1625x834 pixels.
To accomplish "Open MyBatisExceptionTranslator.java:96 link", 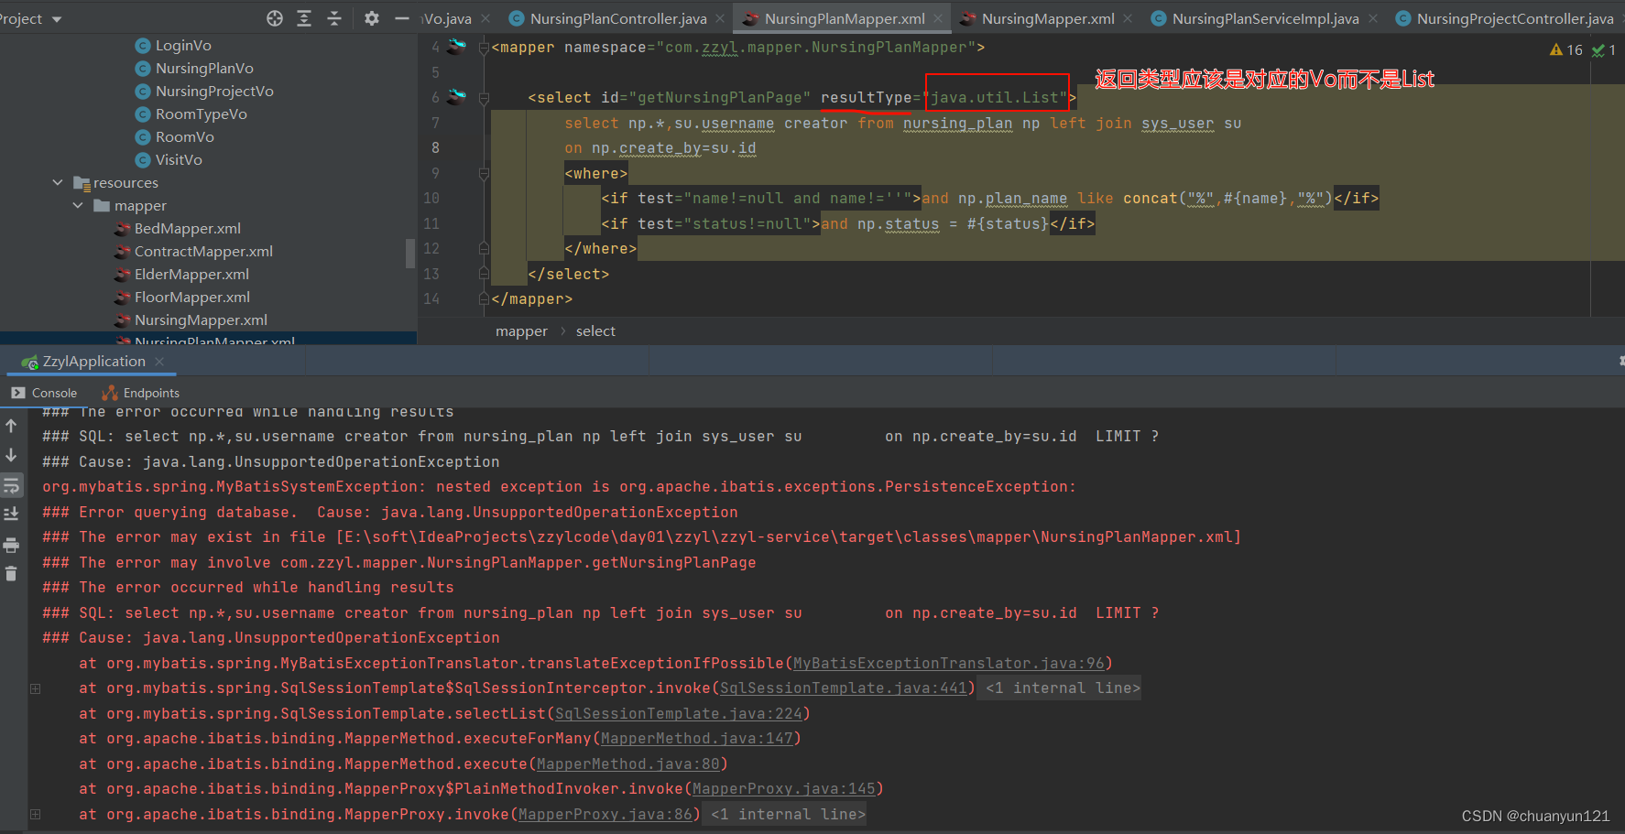I will (x=948, y=663).
